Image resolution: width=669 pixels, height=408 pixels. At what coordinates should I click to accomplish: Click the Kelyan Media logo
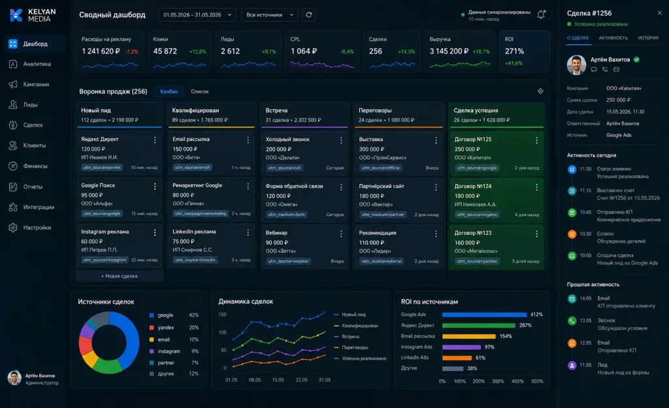point(33,16)
